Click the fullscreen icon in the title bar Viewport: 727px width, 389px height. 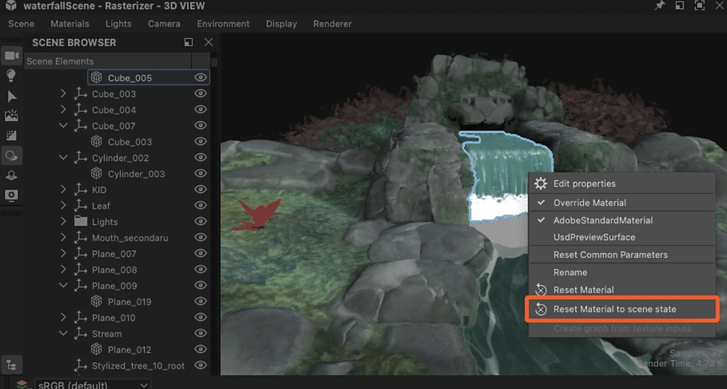tap(700, 6)
